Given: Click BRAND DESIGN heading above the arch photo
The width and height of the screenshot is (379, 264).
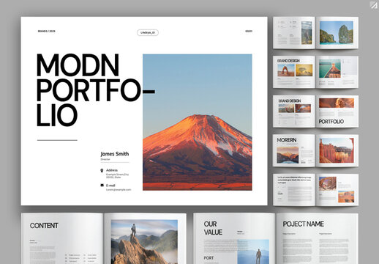Looking at the screenshot, I should point(288,61).
